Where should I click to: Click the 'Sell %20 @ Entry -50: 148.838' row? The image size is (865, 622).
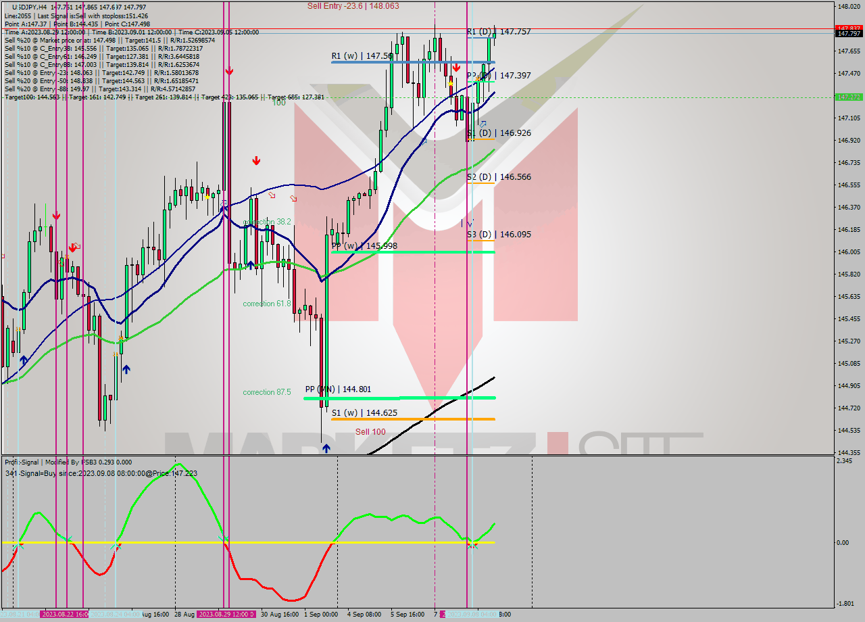click(101, 80)
